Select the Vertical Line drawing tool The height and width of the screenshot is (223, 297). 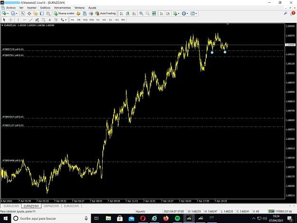point(18,19)
